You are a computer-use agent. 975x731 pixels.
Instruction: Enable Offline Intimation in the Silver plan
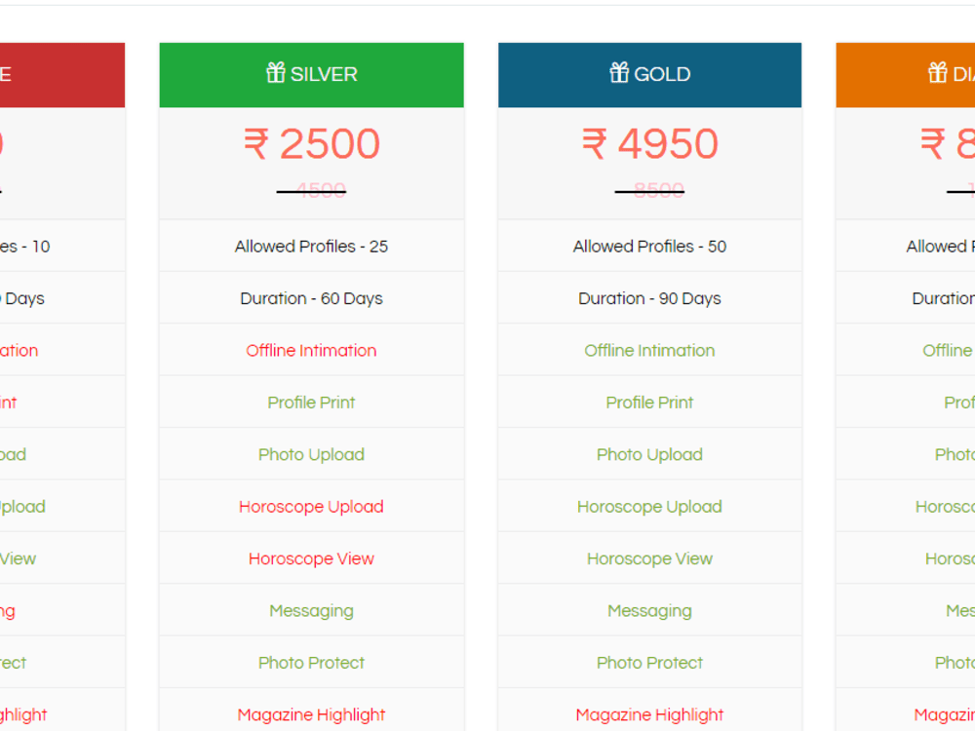coord(311,350)
